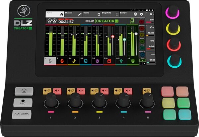The image size is (199, 137).
Task: Trigger the Buzzer sample pad
Action: click(x=142, y=41)
